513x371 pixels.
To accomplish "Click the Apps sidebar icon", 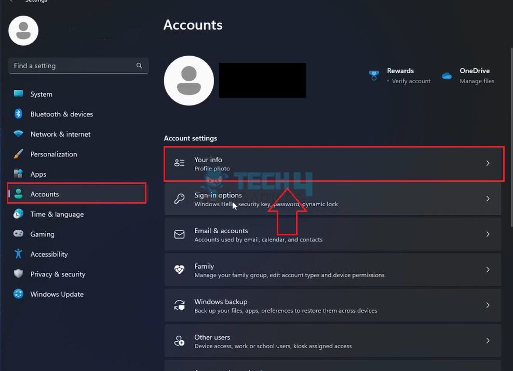I will (18, 174).
